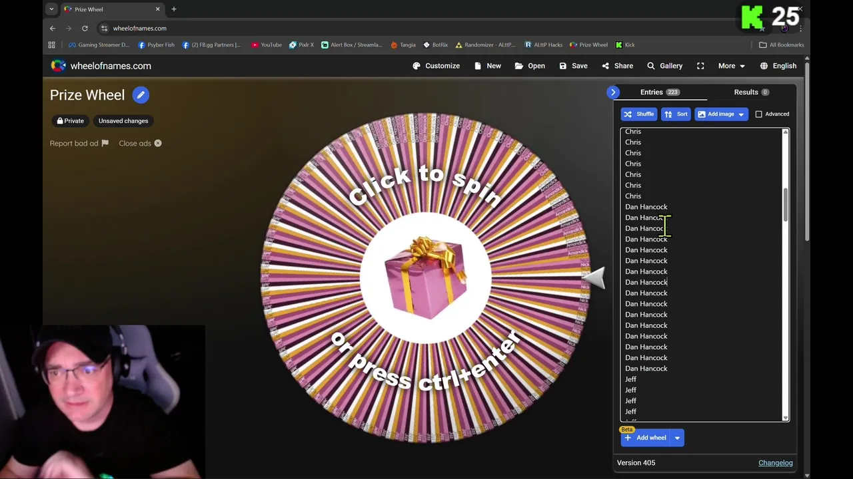Image resolution: width=853 pixels, height=479 pixels.
Task: Go back in the browser
Action: point(53,29)
